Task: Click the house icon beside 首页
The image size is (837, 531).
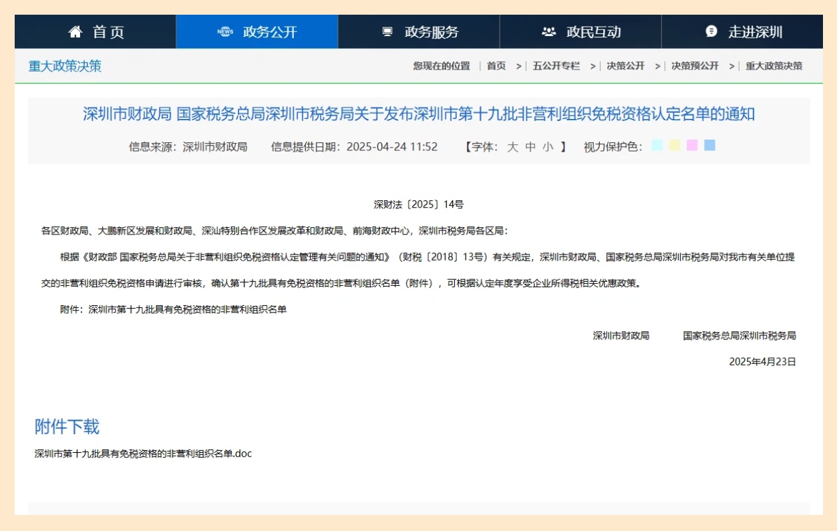Action: click(x=75, y=32)
